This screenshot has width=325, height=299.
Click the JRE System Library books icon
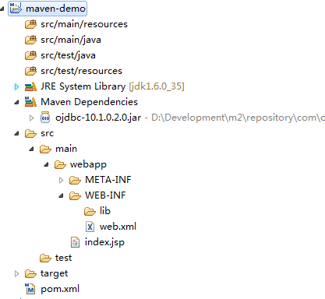(x=30, y=86)
